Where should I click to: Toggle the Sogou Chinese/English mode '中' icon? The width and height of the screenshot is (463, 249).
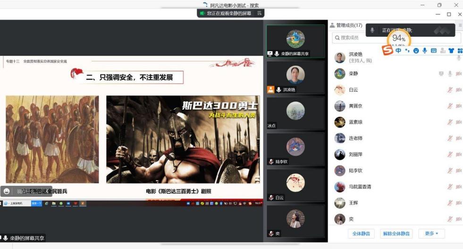pos(399,50)
